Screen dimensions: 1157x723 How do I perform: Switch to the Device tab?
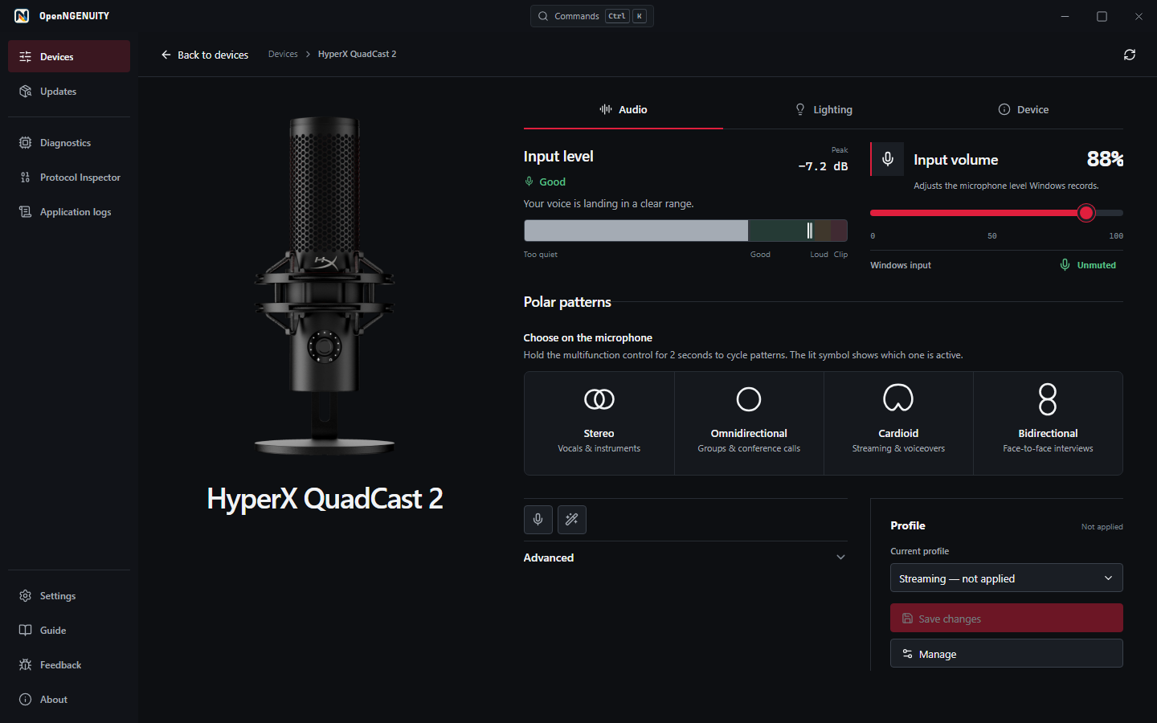point(1024,110)
